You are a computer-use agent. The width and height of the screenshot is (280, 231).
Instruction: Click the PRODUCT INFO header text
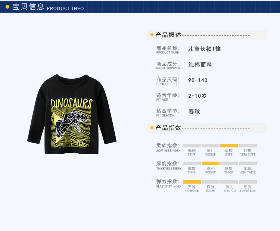pos(65,8)
